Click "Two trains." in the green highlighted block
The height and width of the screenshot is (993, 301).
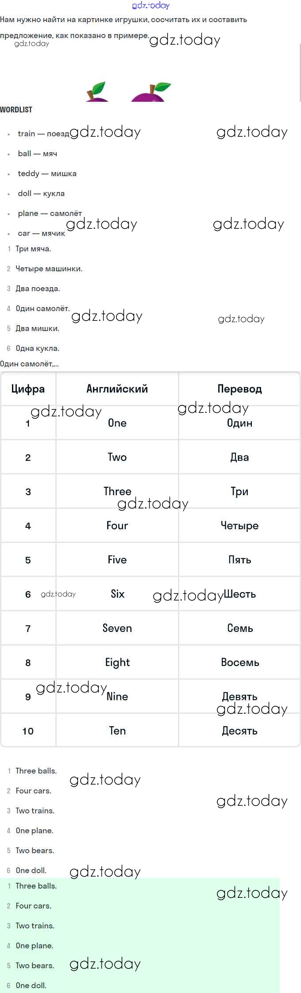(35, 926)
